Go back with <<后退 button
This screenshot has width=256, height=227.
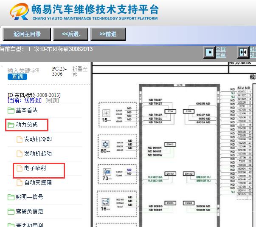point(70,34)
